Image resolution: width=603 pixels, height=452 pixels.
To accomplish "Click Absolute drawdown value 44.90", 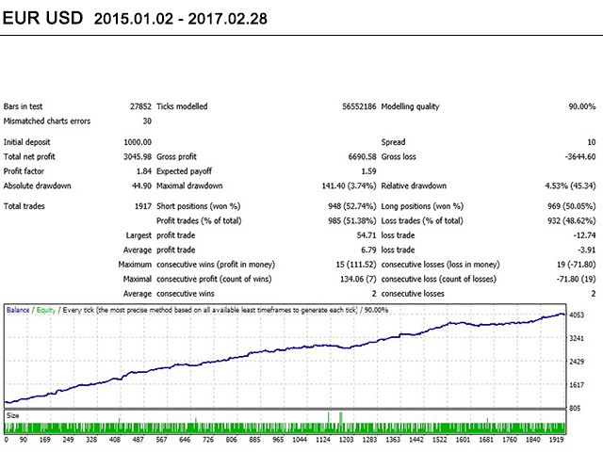I will point(141,186).
